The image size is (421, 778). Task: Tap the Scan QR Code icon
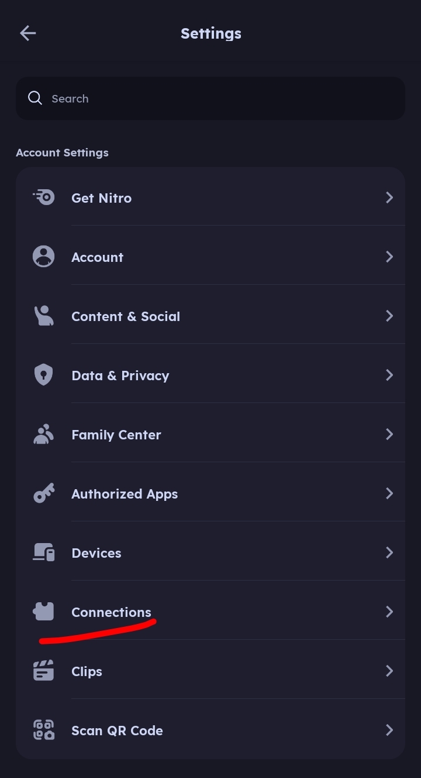pyautogui.click(x=44, y=730)
